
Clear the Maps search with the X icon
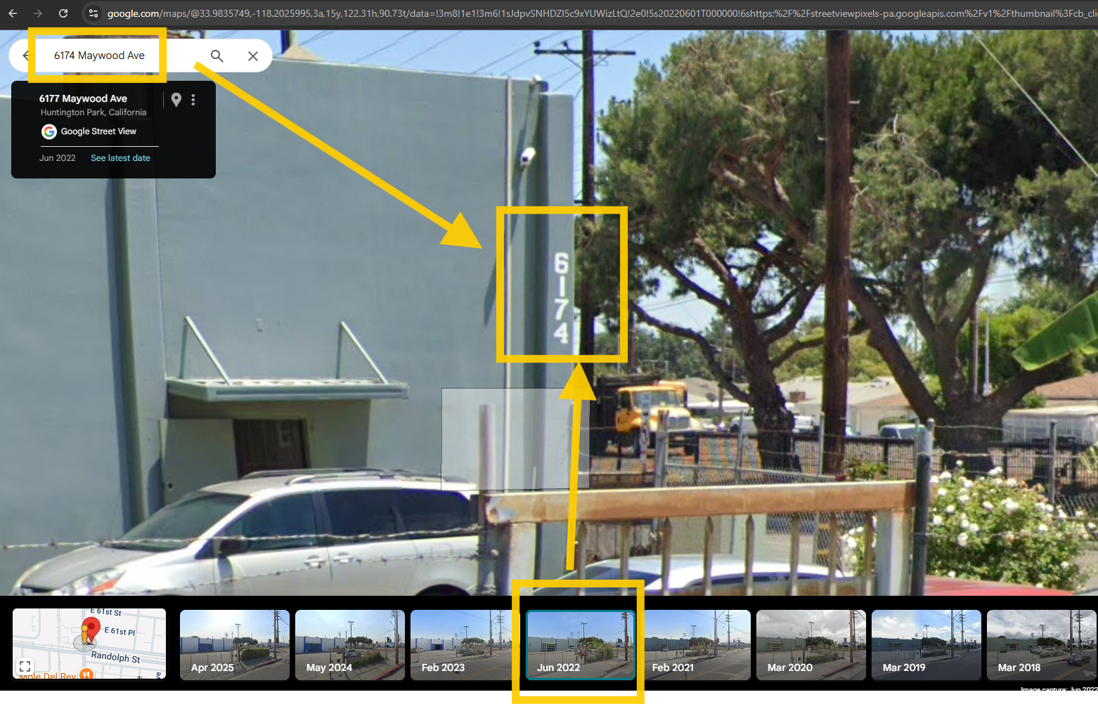(x=253, y=56)
